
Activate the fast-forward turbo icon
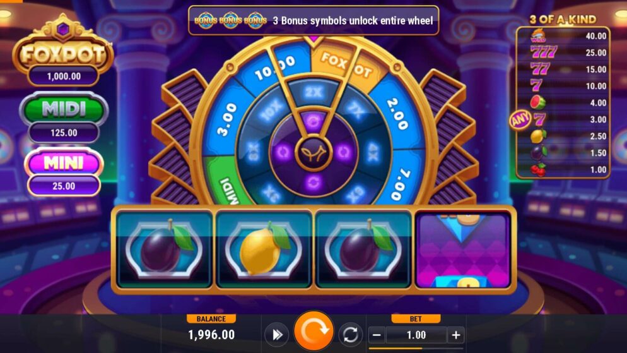[277, 335]
